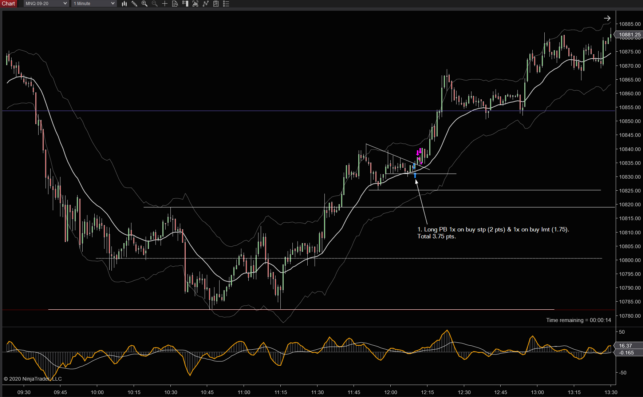Open the 1 Minute interval dropdown
Image resolution: width=643 pixels, height=397 pixels.
pos(94,4)
